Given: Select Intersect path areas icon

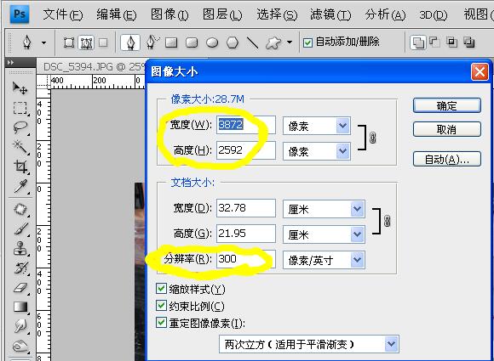Looking at the screenshot, I should click(x=451, y=42).
